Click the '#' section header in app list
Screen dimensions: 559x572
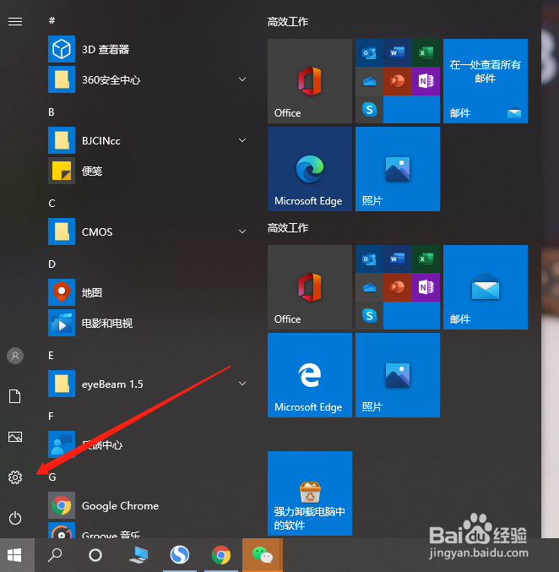pyautogui.click(x=52, y=20)
